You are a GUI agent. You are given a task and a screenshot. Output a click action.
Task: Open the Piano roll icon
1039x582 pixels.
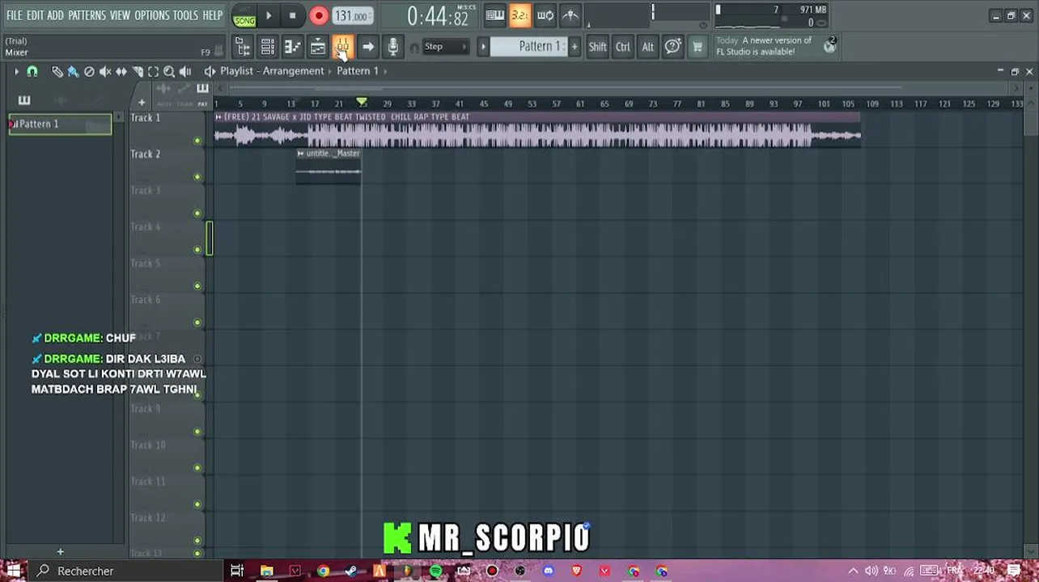pyautogui.click(x=293, y=47)
